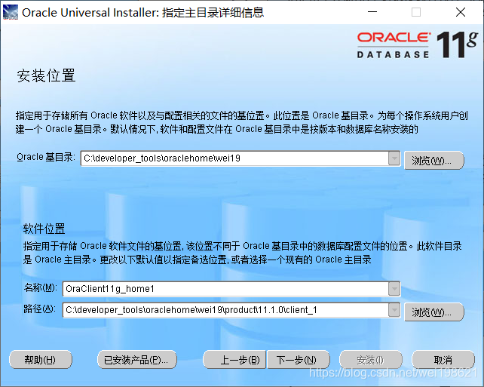Viewport: 484px width, 387px height.
Task: Browse for the software path location
Action: (x=433, y=312)
